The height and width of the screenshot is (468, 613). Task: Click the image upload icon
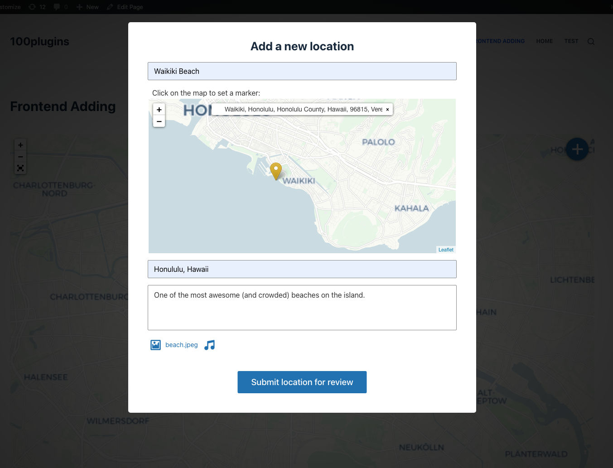coord(155,345)
